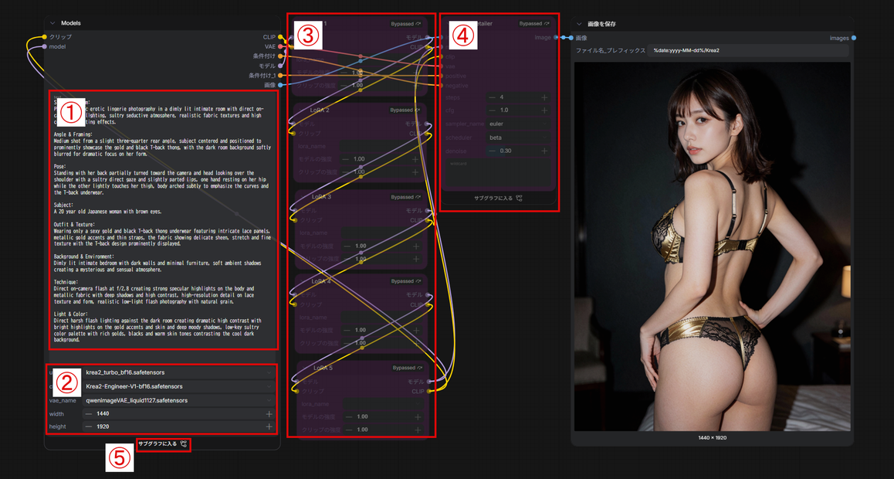Click inside the prompt text area
This screenshot has height=479, width=894.
pos(162,219)
